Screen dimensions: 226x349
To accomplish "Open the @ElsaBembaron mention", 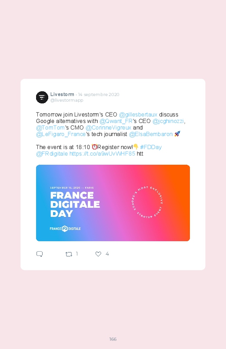I will tap(151, 134).
